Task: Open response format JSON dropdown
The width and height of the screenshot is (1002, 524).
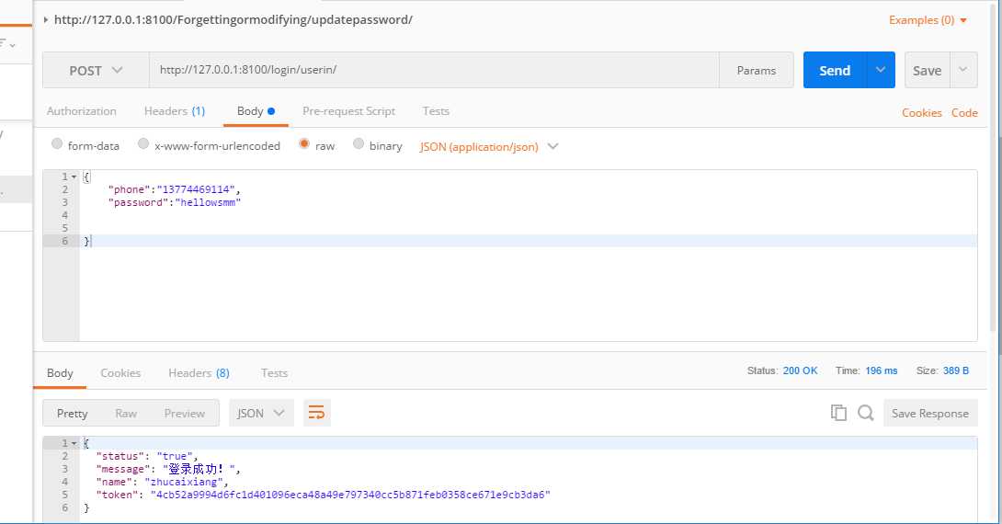Action: pos(261,413)
